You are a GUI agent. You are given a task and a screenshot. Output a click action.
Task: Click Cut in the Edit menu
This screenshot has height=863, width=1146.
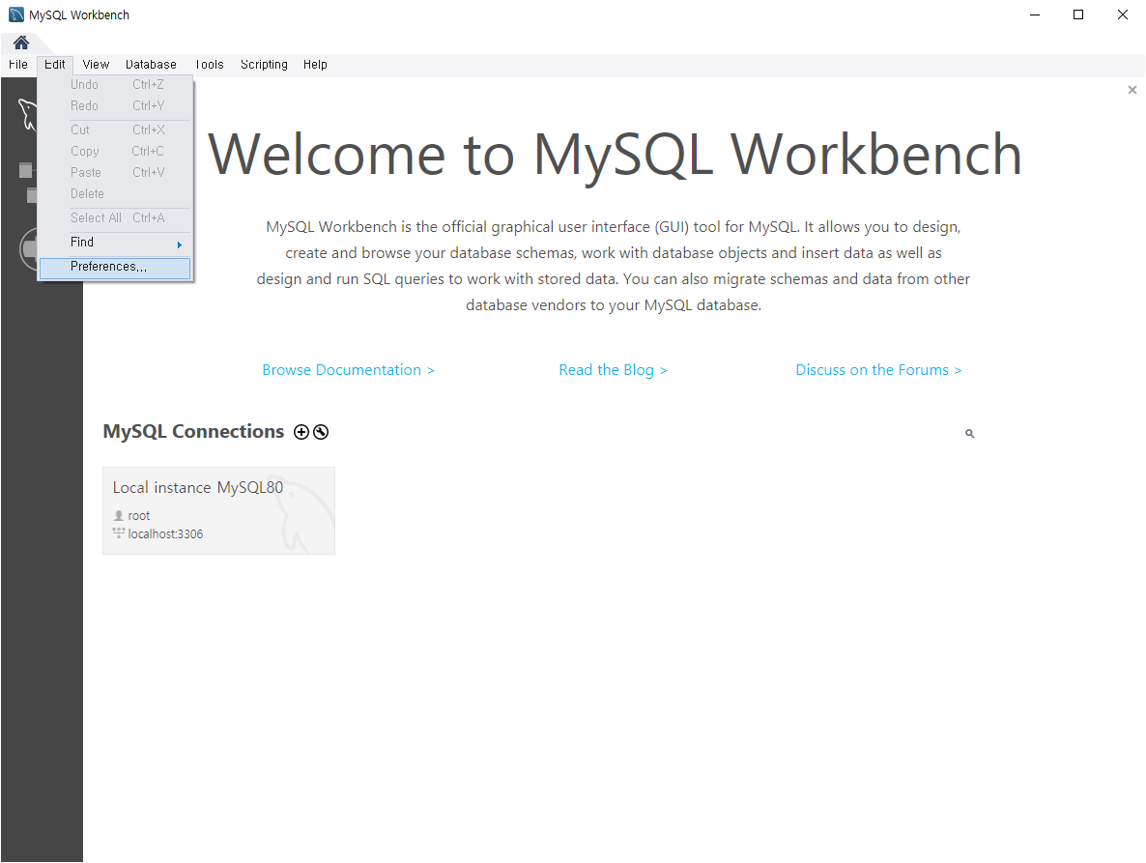pos(115,130)
